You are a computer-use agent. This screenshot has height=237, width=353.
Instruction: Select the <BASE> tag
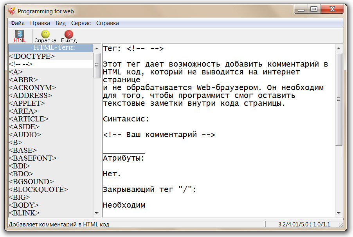point(50,150)
